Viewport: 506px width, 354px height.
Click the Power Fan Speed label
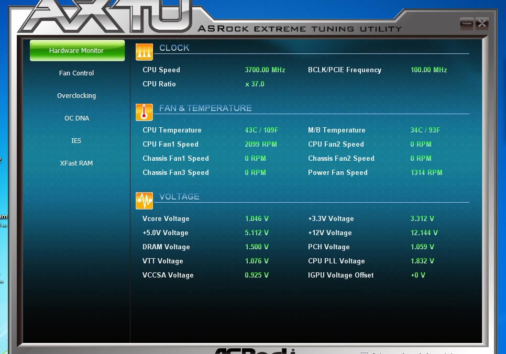(338, 173)
